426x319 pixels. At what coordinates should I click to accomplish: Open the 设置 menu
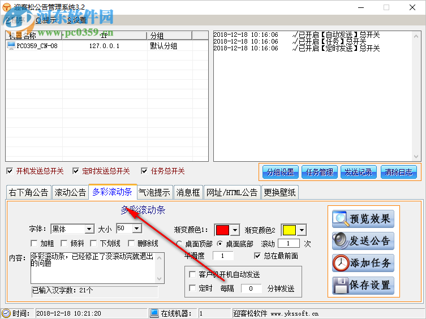click(x=77, y=20)
